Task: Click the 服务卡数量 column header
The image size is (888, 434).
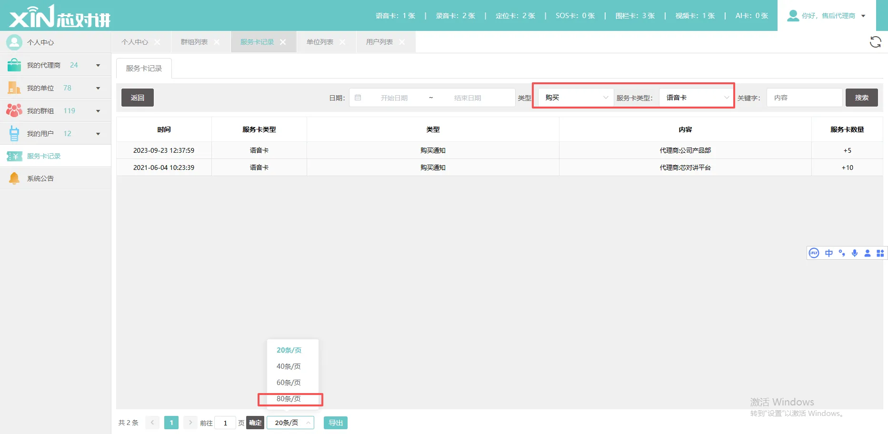Action: pyautogui.click(x=847, y=129)
